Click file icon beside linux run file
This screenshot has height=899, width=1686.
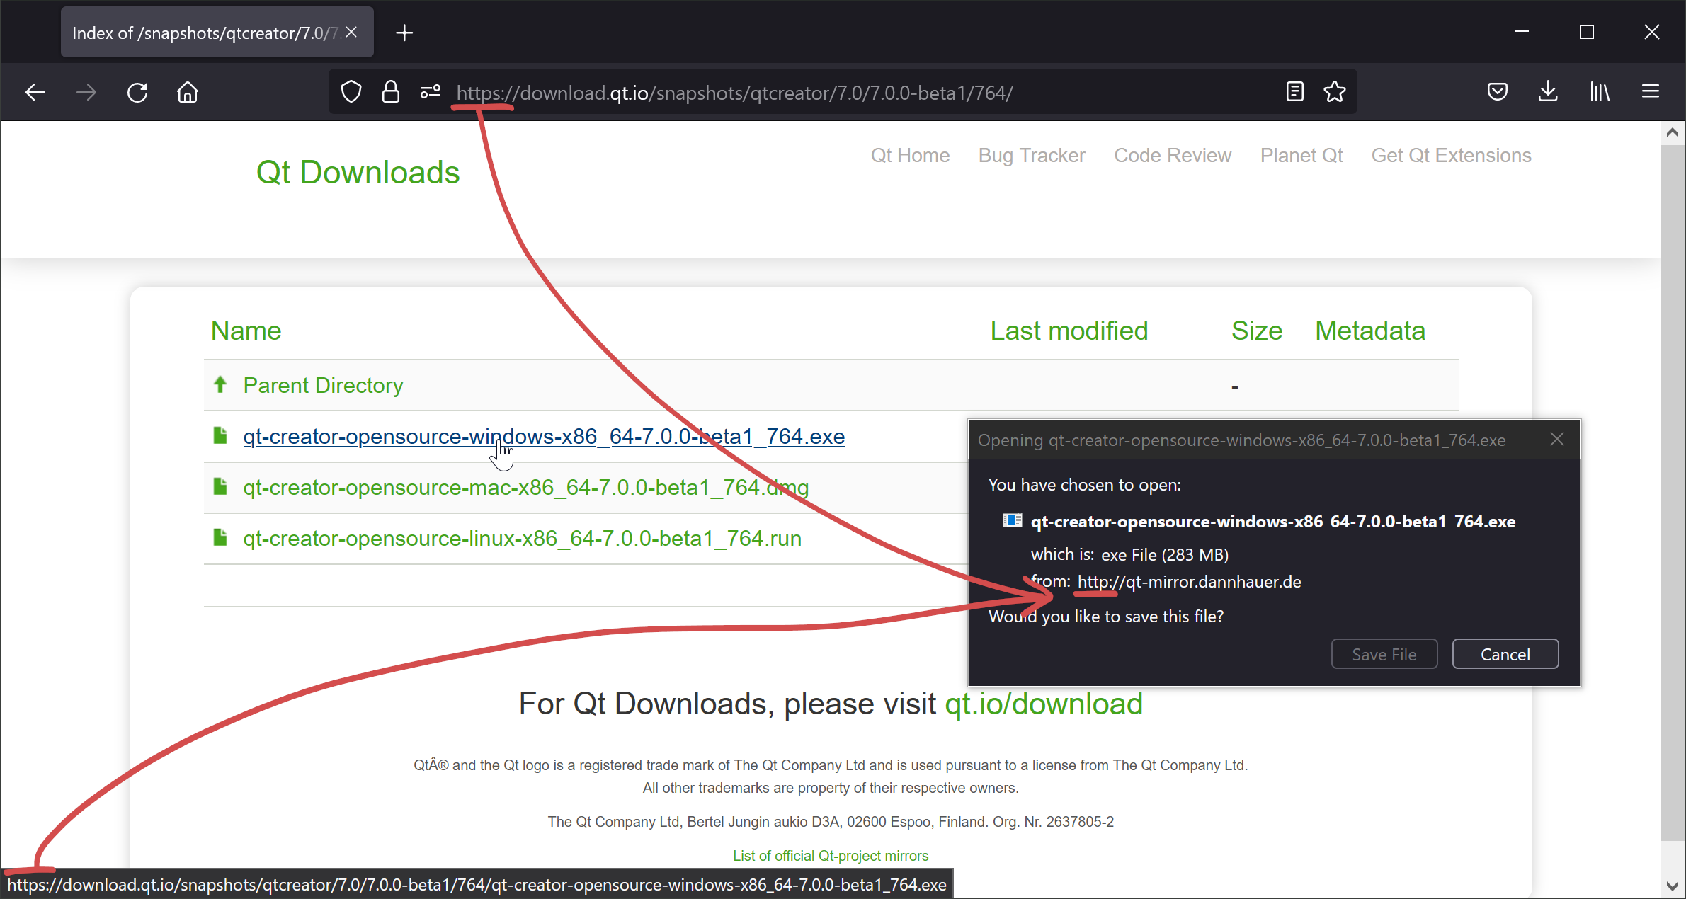click(220, 537)
